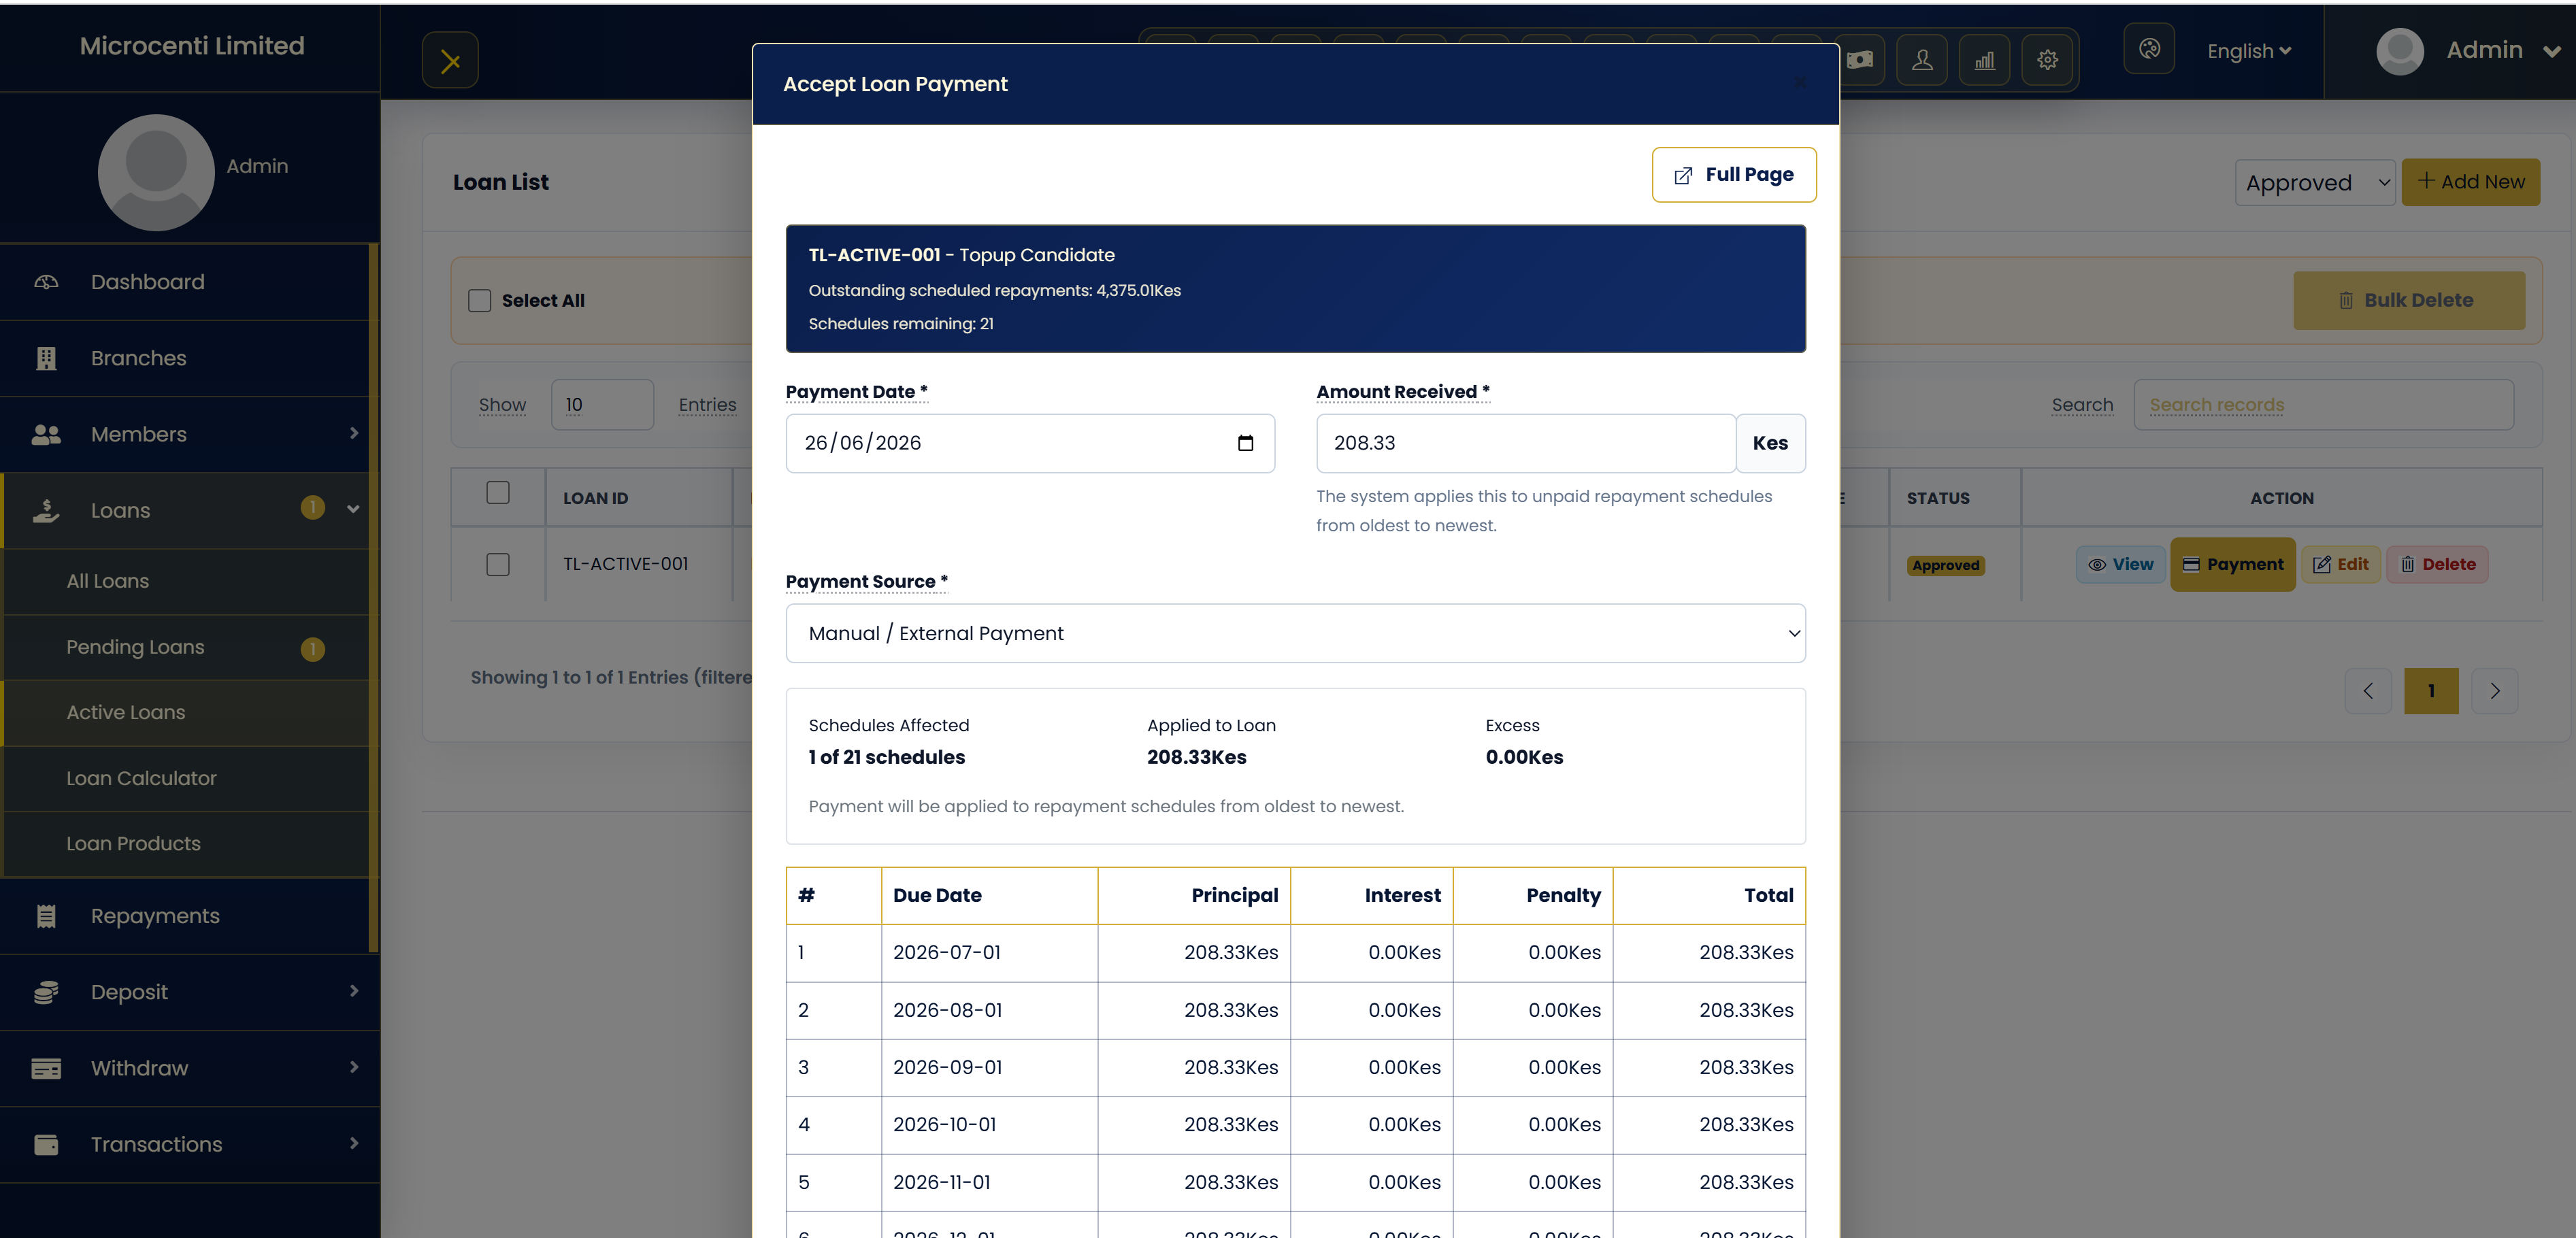Tick the Select All checkbox
Viewport: 2576px width, 1238px height.
pos(480,301)
